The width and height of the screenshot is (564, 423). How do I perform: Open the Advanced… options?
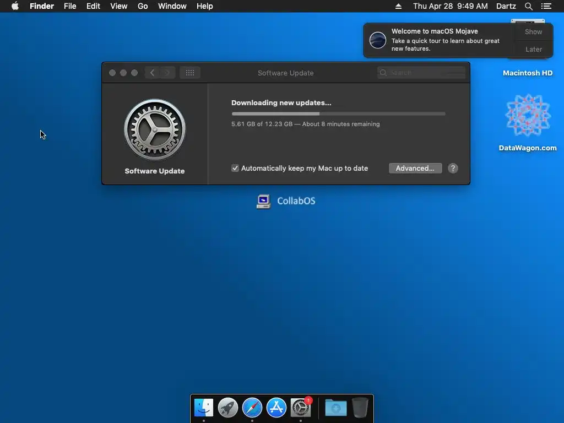[x=415, y=169]
